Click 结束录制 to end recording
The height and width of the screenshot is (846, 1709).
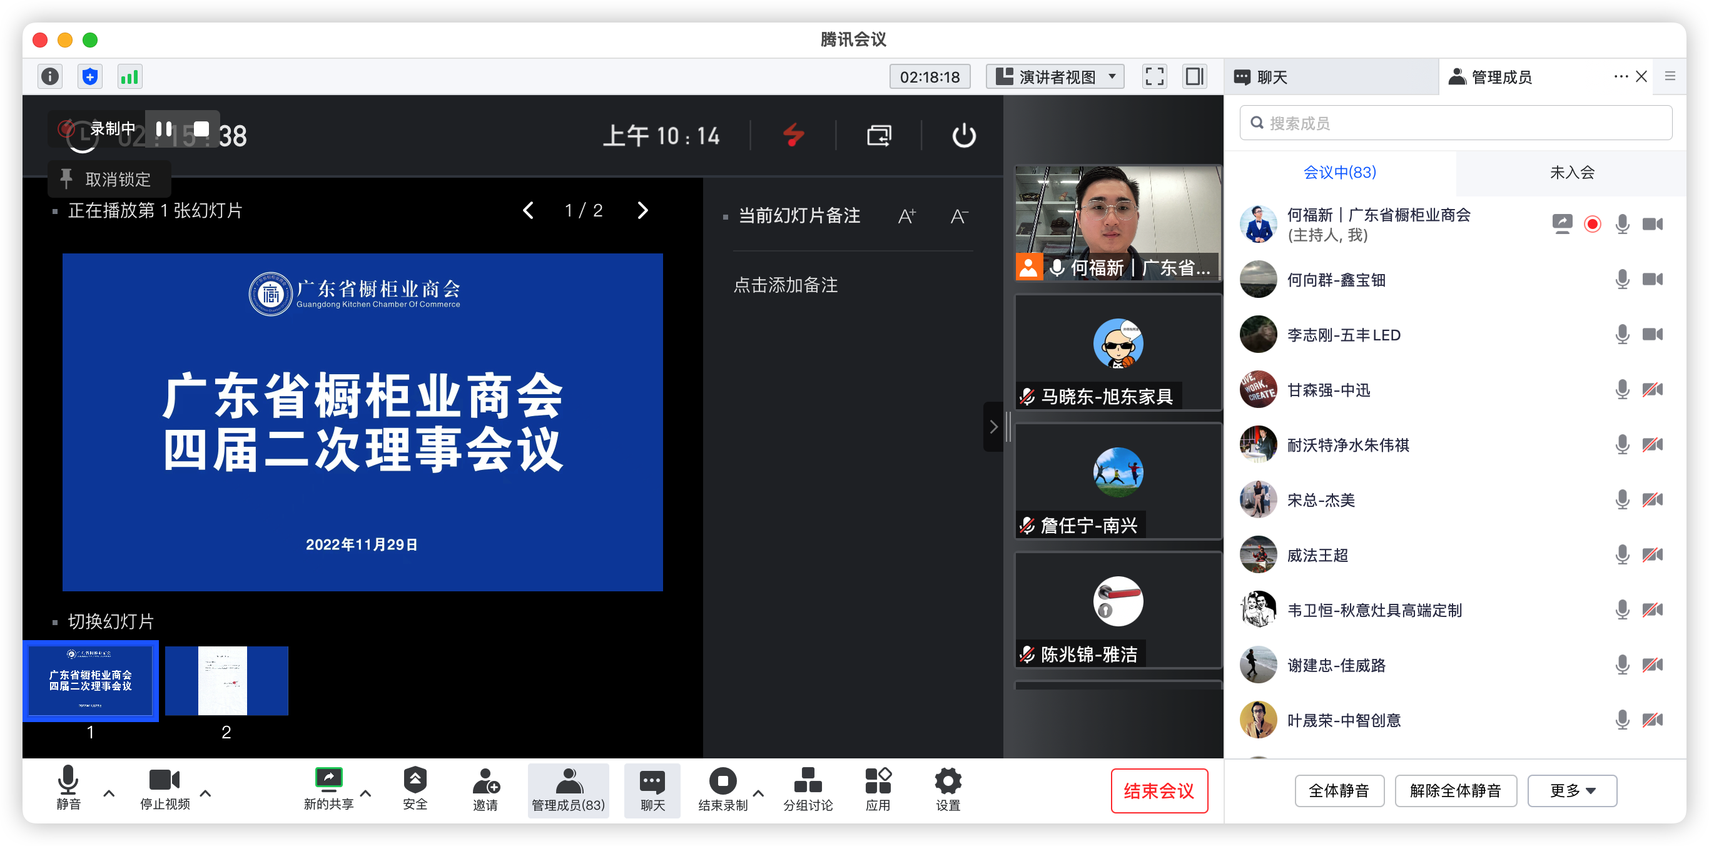pyautogui.click(x=723, y=788)
